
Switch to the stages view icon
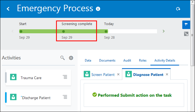click(x=186, y=34)
